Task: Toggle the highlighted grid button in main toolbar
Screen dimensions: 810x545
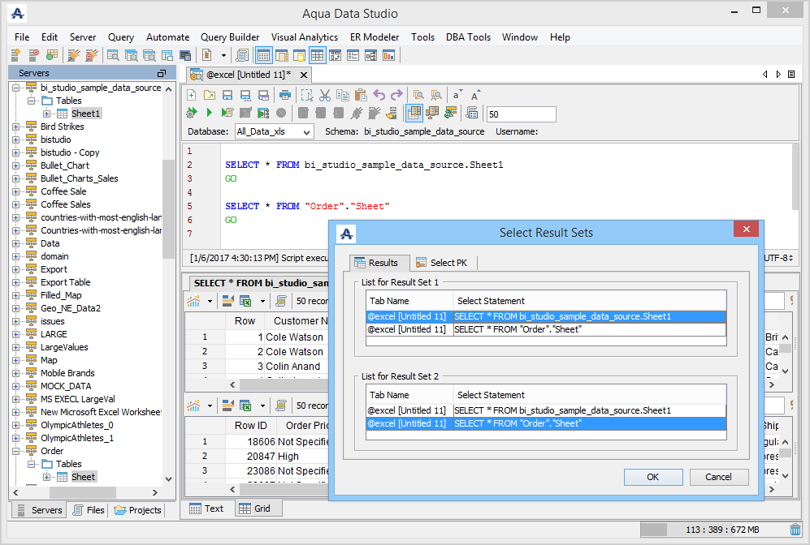Action: click(x=317, y=55)
